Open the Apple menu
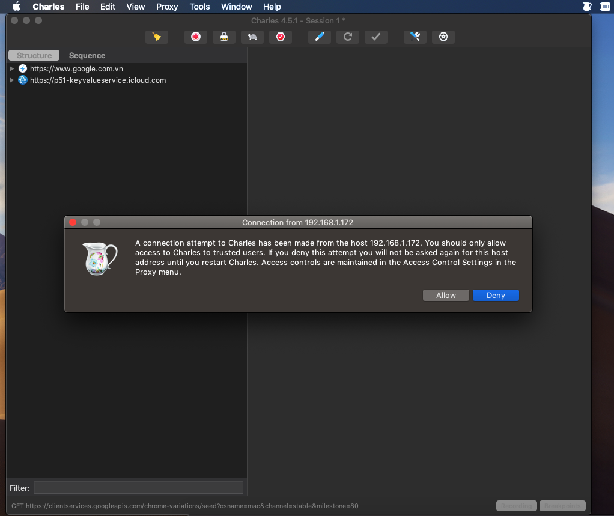The width and height of the screenshot is (614, 516). tap(16, 7)
